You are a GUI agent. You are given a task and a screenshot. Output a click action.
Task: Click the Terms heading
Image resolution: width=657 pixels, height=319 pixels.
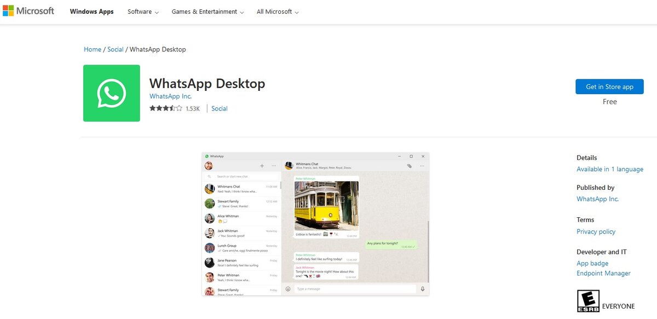(585, 219)
